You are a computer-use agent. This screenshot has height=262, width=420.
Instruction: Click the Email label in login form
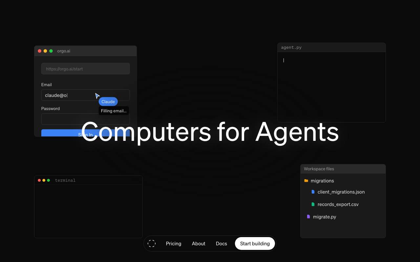coord(47,84)
